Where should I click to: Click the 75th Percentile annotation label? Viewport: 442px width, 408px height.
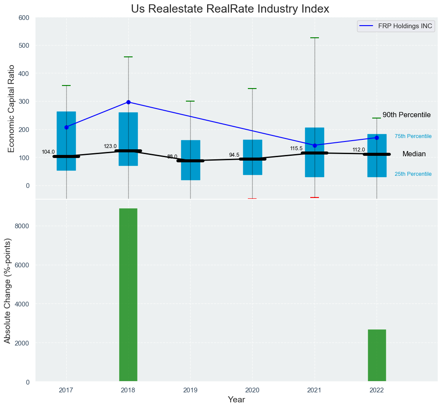(x=413, y=136)
